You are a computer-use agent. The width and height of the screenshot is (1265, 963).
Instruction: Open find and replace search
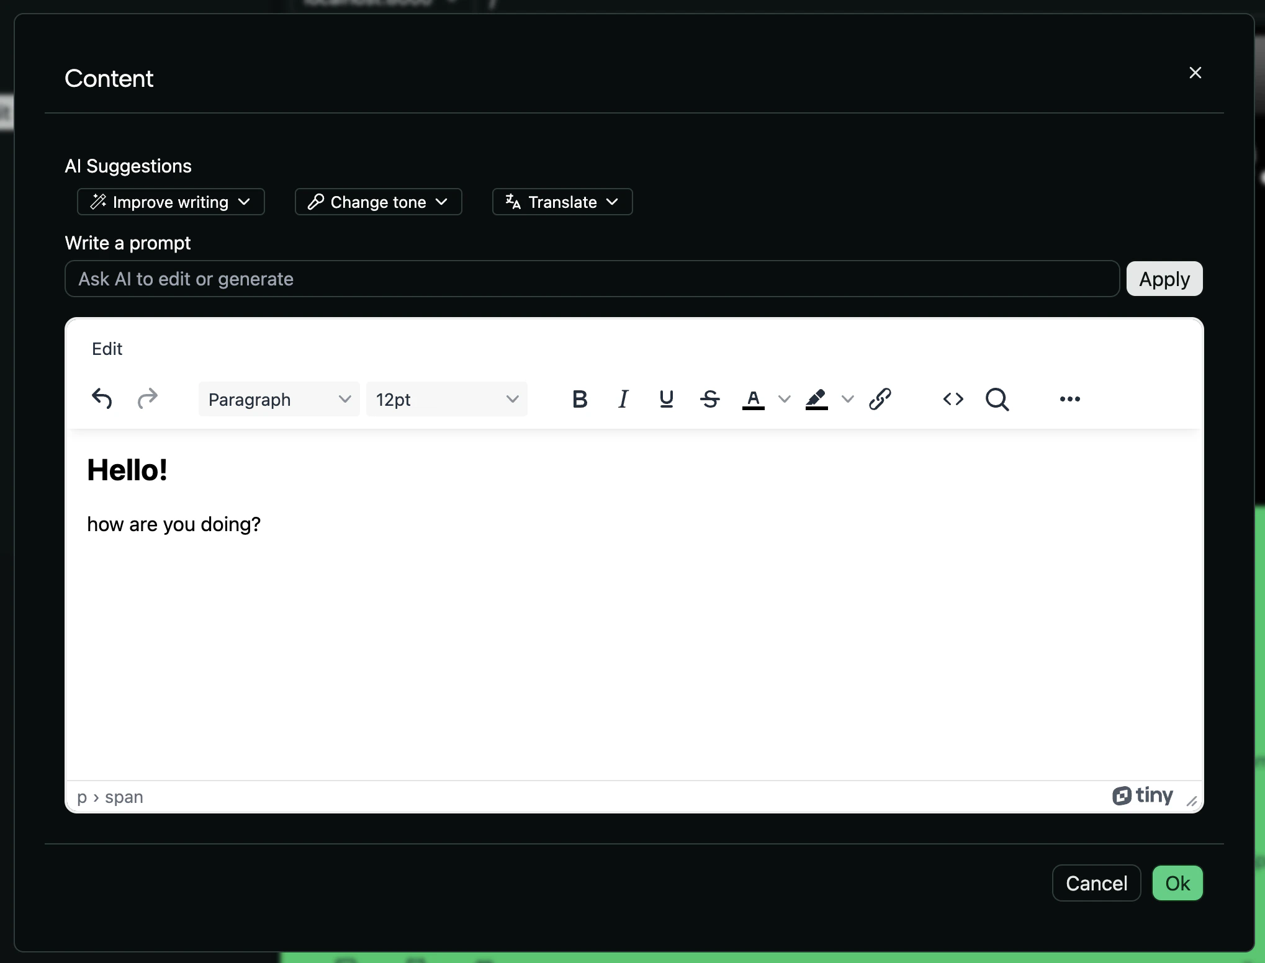[x=997, y=399]
